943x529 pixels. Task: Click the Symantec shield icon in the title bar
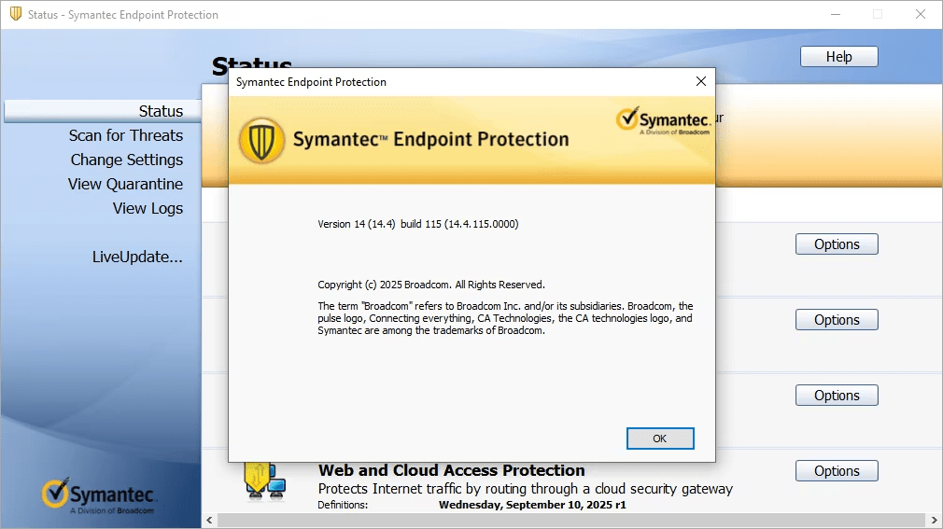coord(16,15)
